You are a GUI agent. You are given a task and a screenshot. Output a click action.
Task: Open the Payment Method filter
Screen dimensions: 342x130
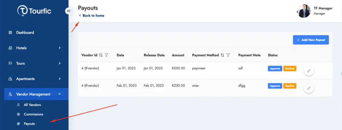228,55
